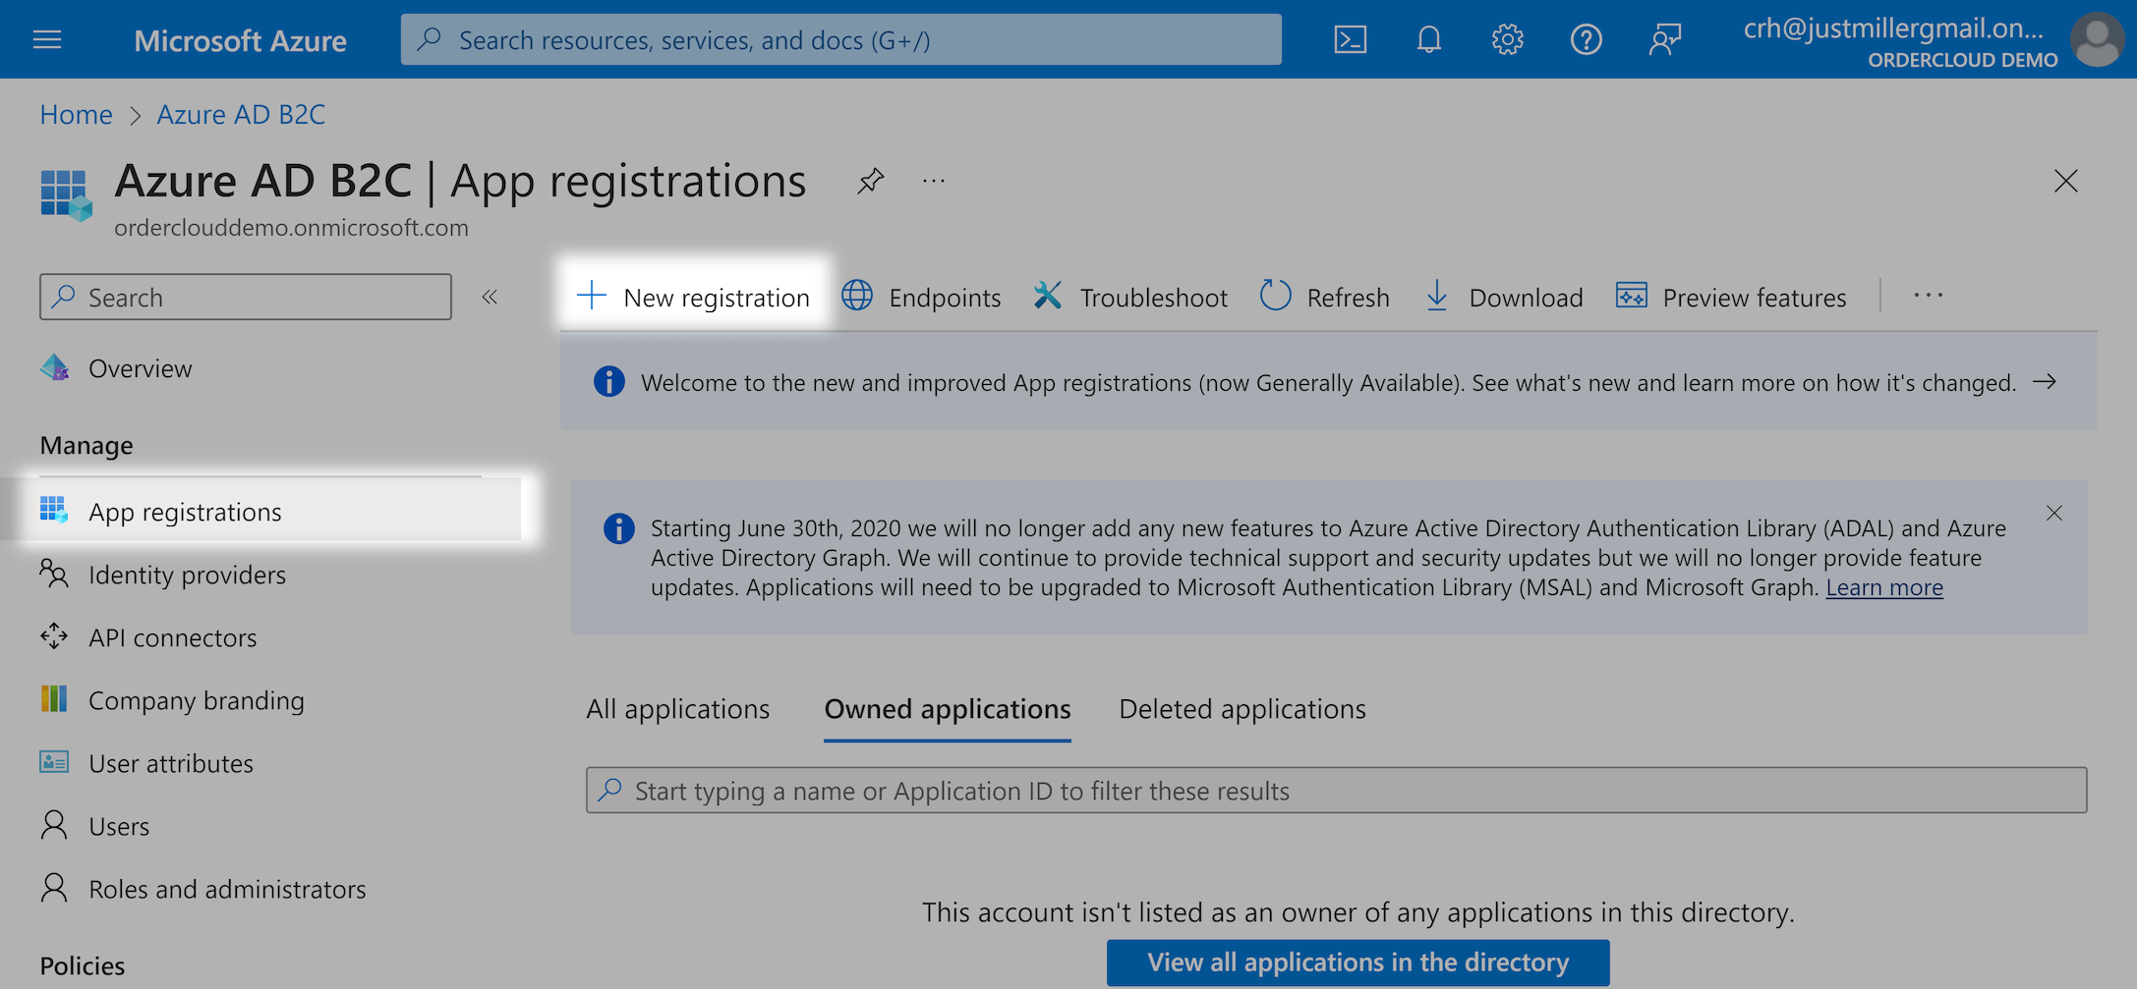Click the Microsoft Azure logo text
The height and width of the screenshot is (989, 2137).
click(x=240, y=40)
